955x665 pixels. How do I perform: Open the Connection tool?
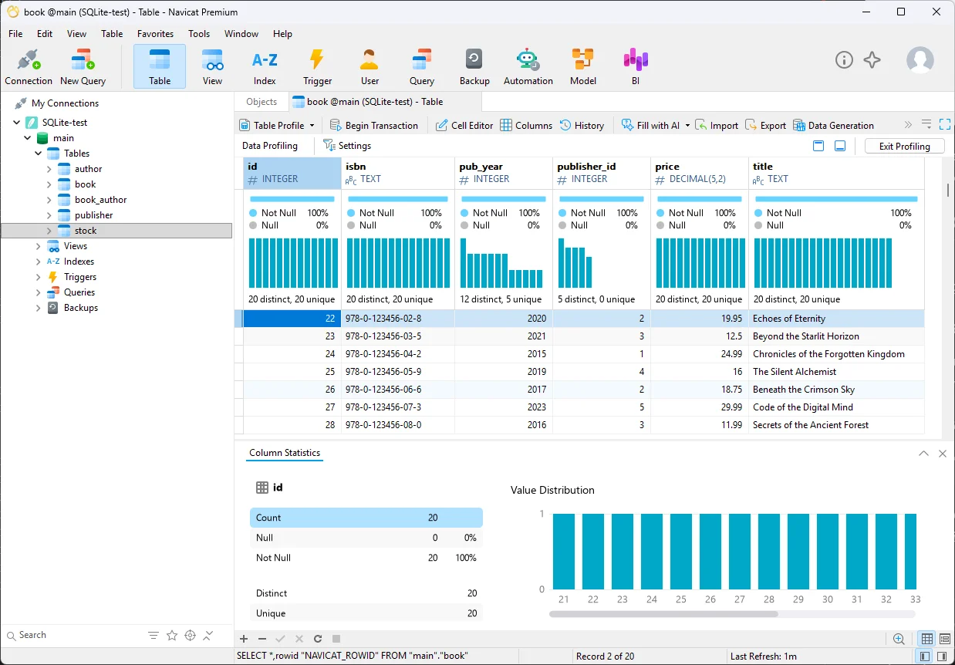(29, 66)
